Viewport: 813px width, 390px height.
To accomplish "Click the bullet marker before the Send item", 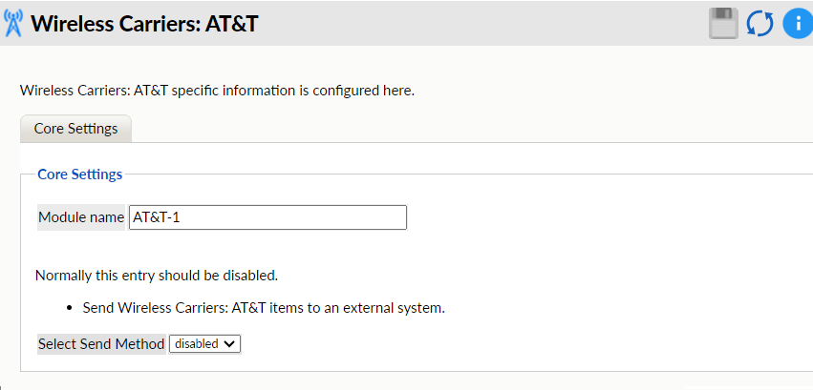I will [71, 309].
